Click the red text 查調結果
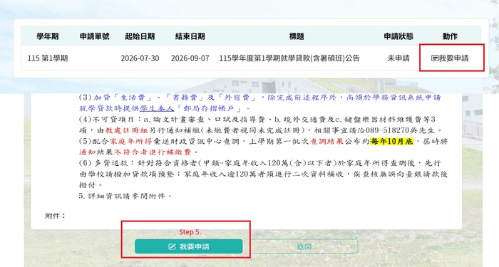This screenshot has height=267, width=499. 326,141
